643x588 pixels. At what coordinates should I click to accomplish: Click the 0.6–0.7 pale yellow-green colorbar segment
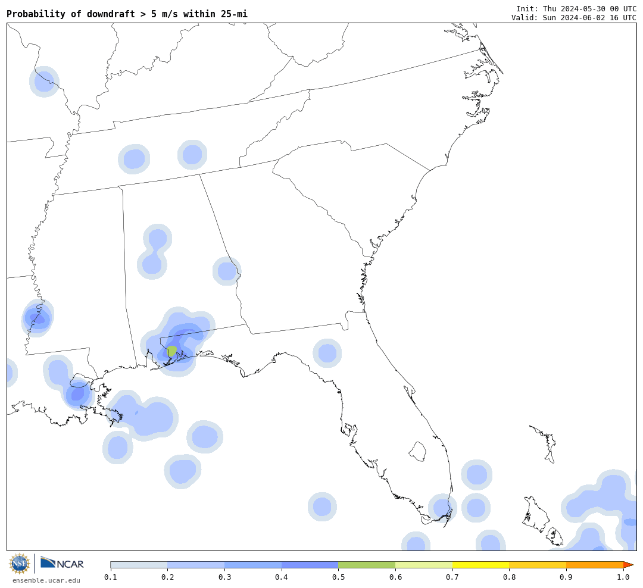[424, 565]
